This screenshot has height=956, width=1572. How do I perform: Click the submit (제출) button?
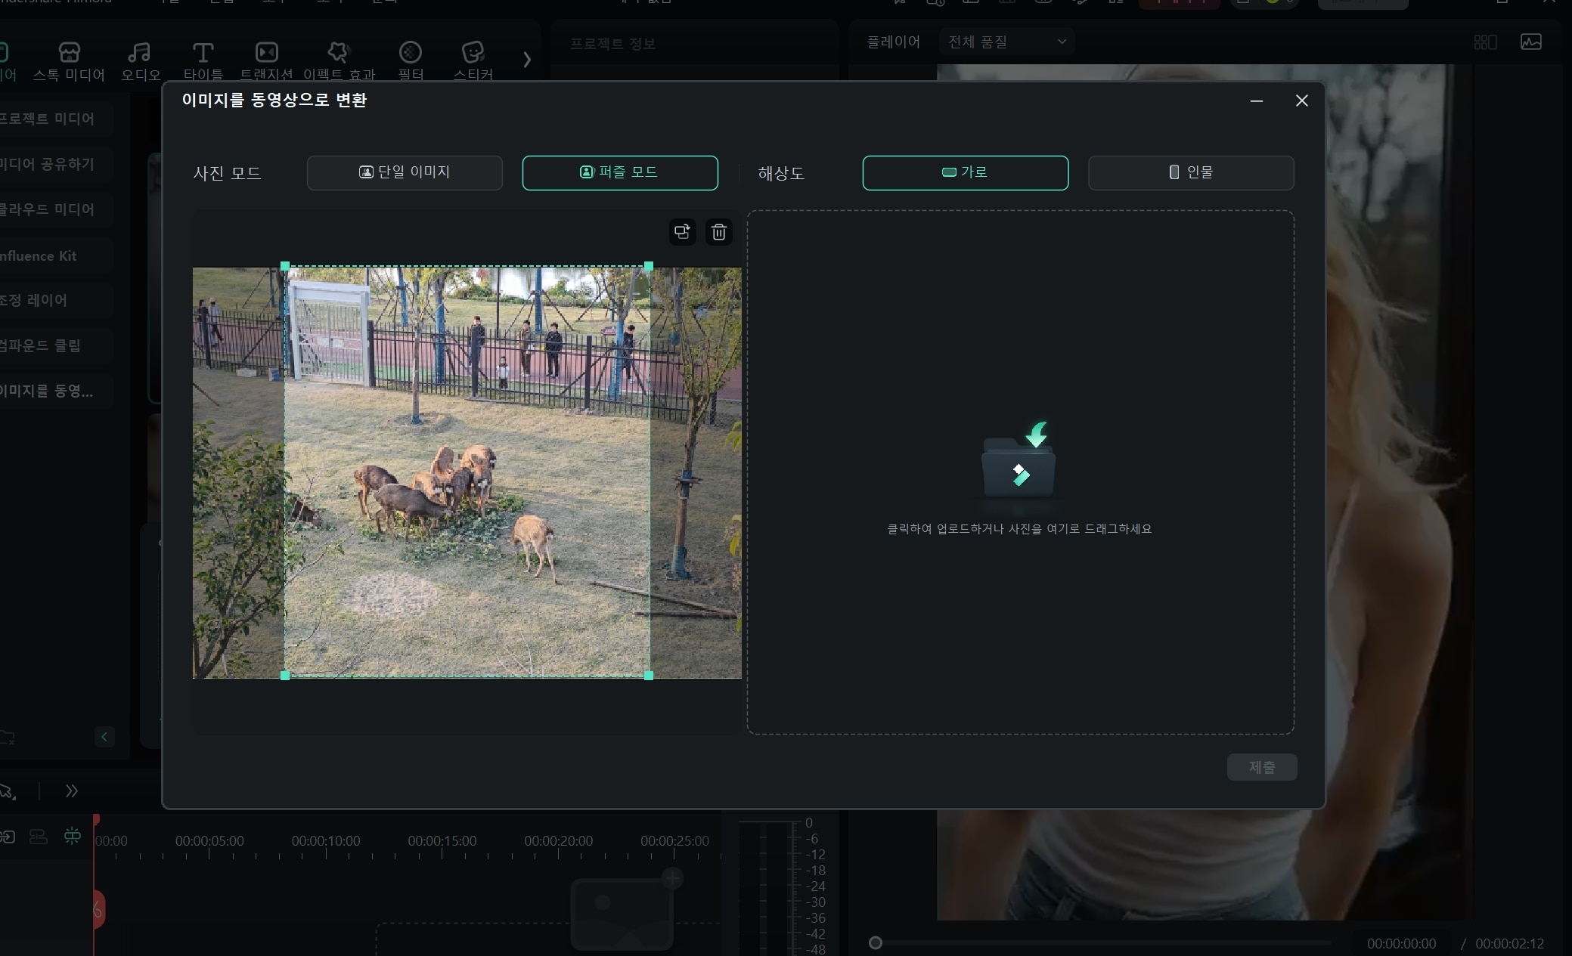1261,767
